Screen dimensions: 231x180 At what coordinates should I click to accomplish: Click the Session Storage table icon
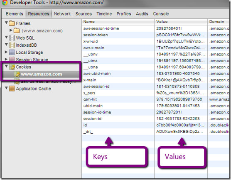tap(12, 59)
